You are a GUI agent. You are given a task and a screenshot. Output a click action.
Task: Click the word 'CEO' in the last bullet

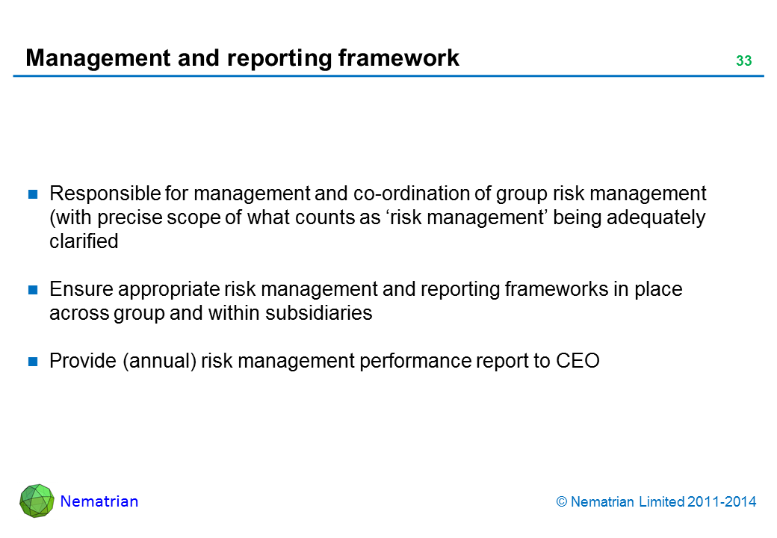pyautogui.click(x=578, y=362)
